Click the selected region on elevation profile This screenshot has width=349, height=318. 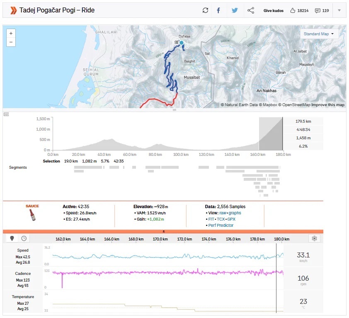pos(271,134)
